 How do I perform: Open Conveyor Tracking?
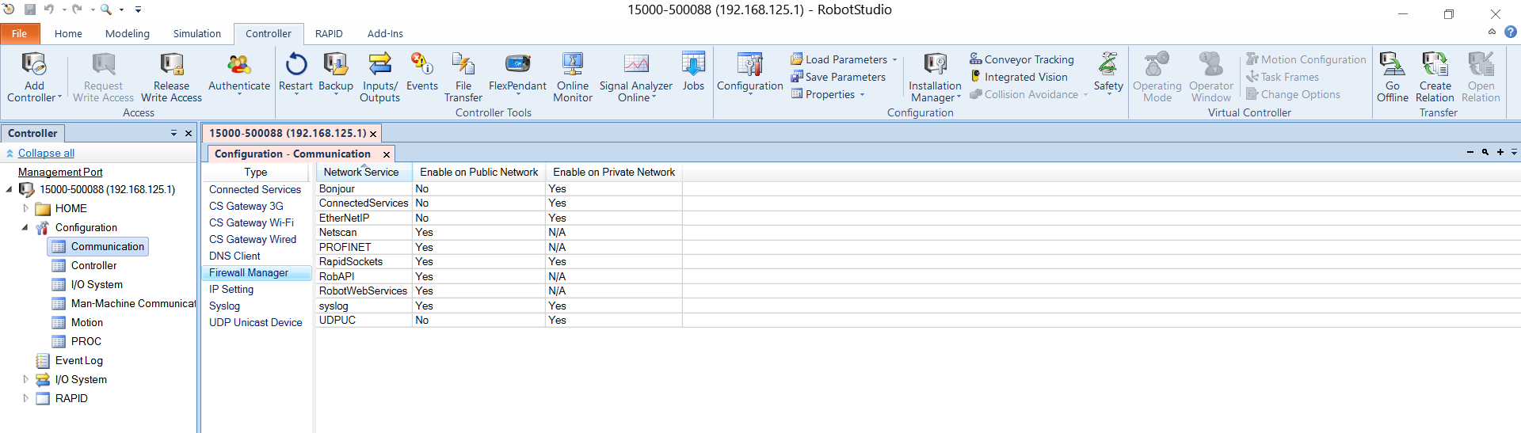pyautogui.click(x=1022, y=59)
